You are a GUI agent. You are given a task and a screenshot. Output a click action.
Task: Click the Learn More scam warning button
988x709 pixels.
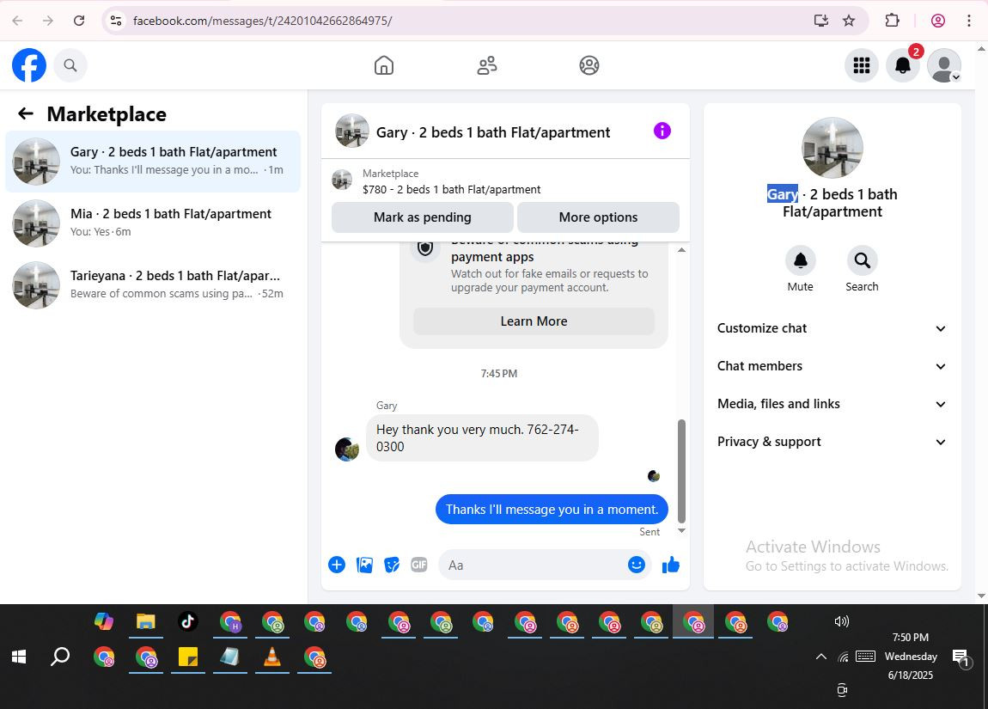[x=534, y=321]
